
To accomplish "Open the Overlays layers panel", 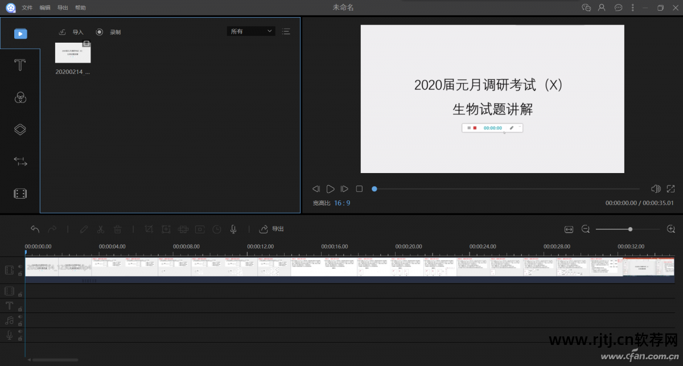I will pos(20,129).
